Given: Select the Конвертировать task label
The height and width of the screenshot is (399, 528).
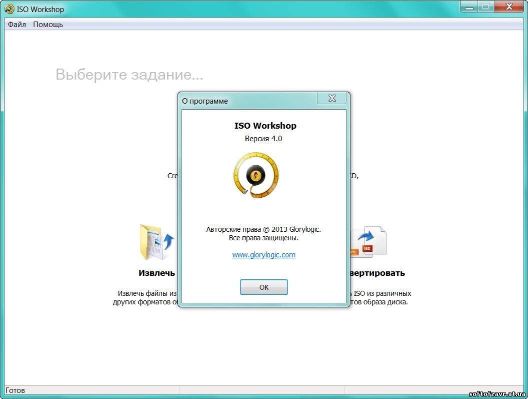Looking at the screenshot, I should [377, 273].
